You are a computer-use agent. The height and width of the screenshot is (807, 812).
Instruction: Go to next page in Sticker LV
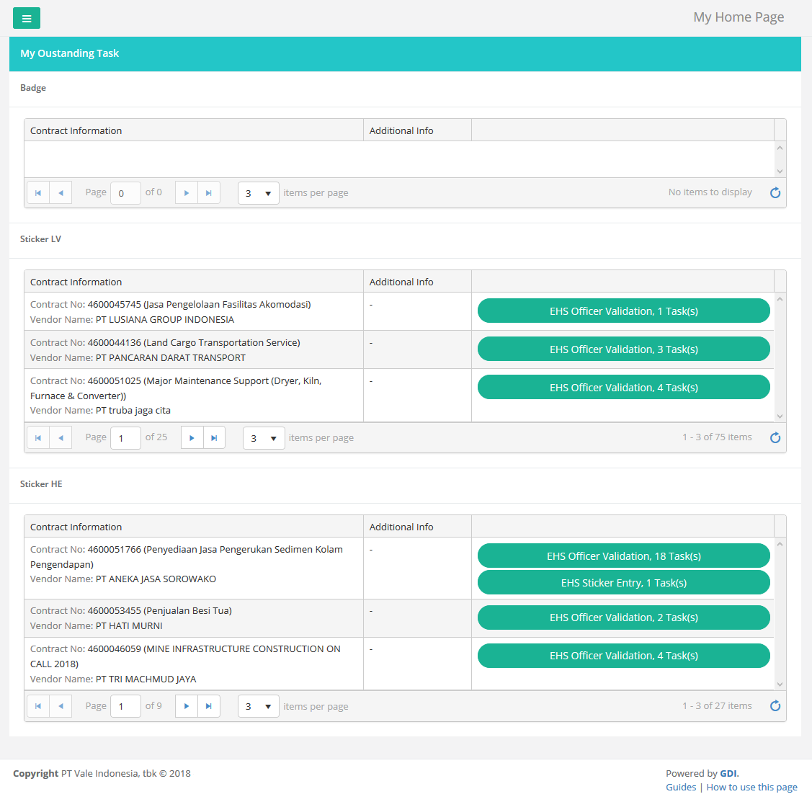coord(192,437)
